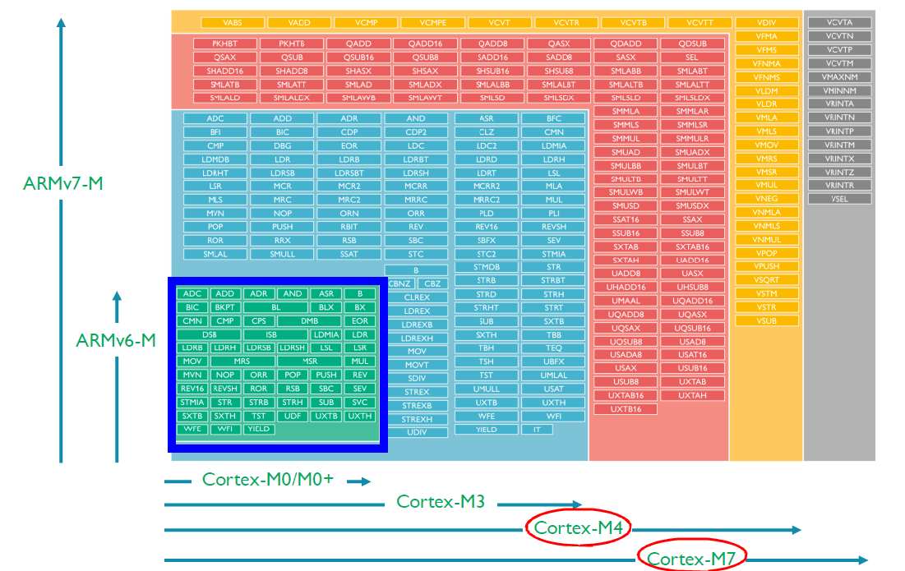Click the SSAT16 instruction box
905x571 pixels.
pyautogui.click(x=626, y=219)
